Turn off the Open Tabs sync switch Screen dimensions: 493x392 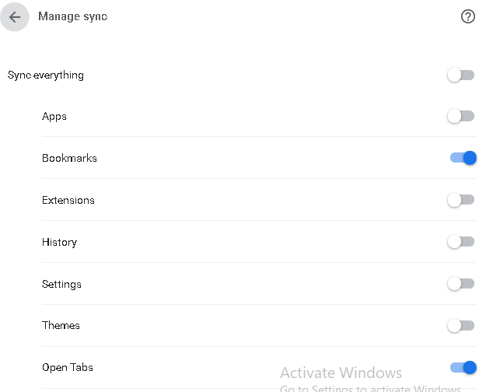463,367
